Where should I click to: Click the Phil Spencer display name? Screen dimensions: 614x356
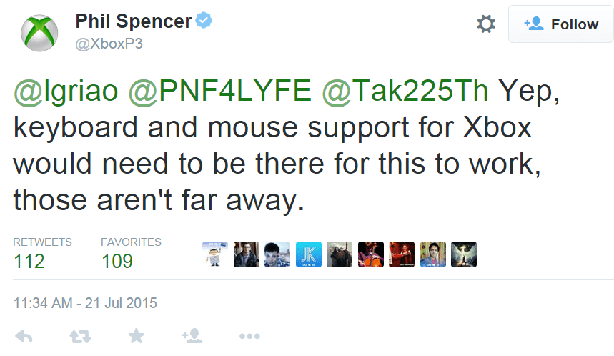point(133,21)
